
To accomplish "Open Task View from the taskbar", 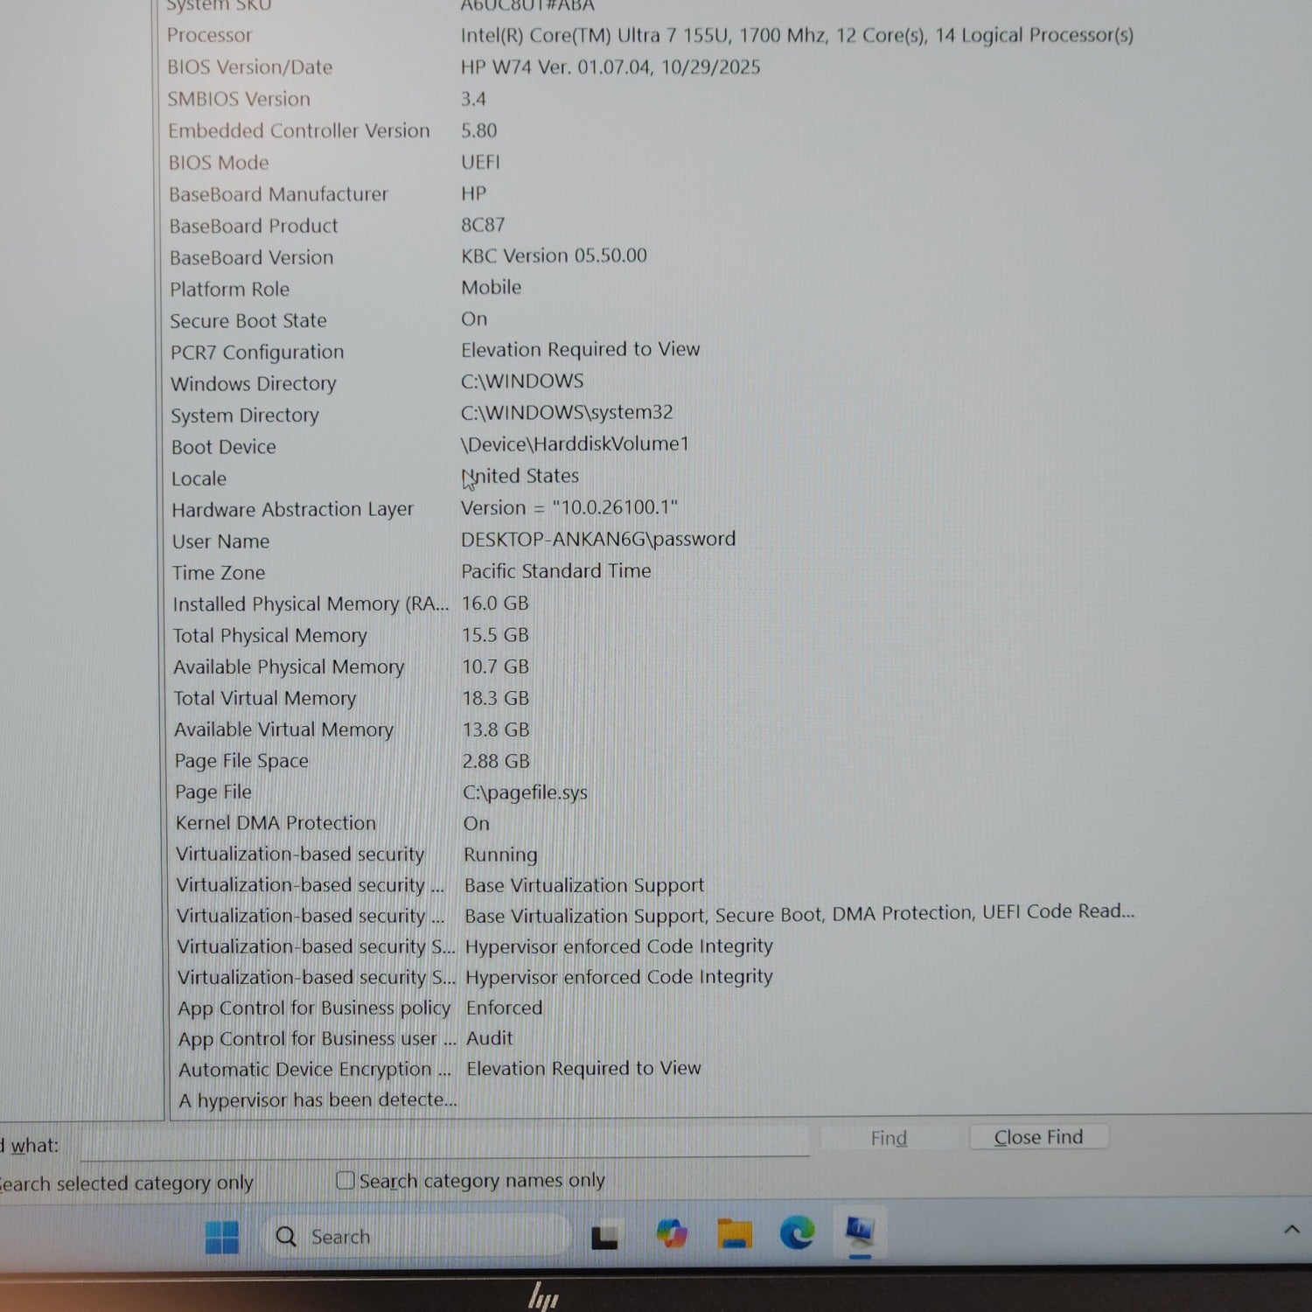I will (605, 1236).
